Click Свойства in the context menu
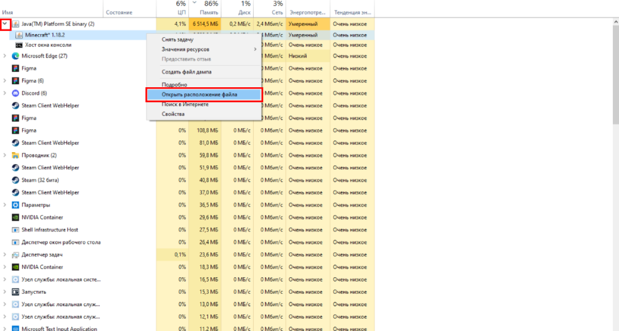 [173, 114]
